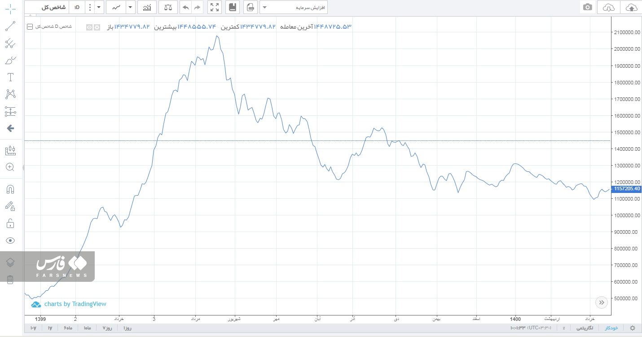Screen dimensions: 642x337
Task: Open chart settings gear at bottom right
Action: [x=633, y=328]
